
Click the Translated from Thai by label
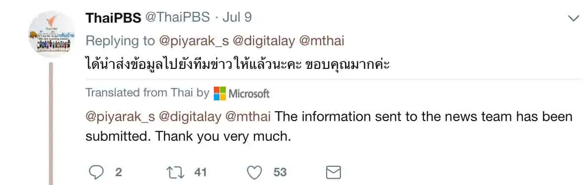(x=147, y=92)
